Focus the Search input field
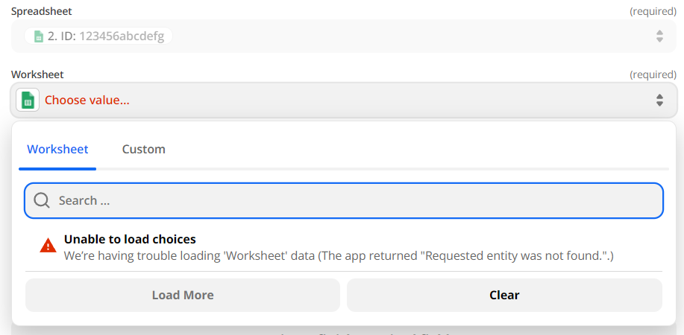The image size is (684, 335). [344, 200]
